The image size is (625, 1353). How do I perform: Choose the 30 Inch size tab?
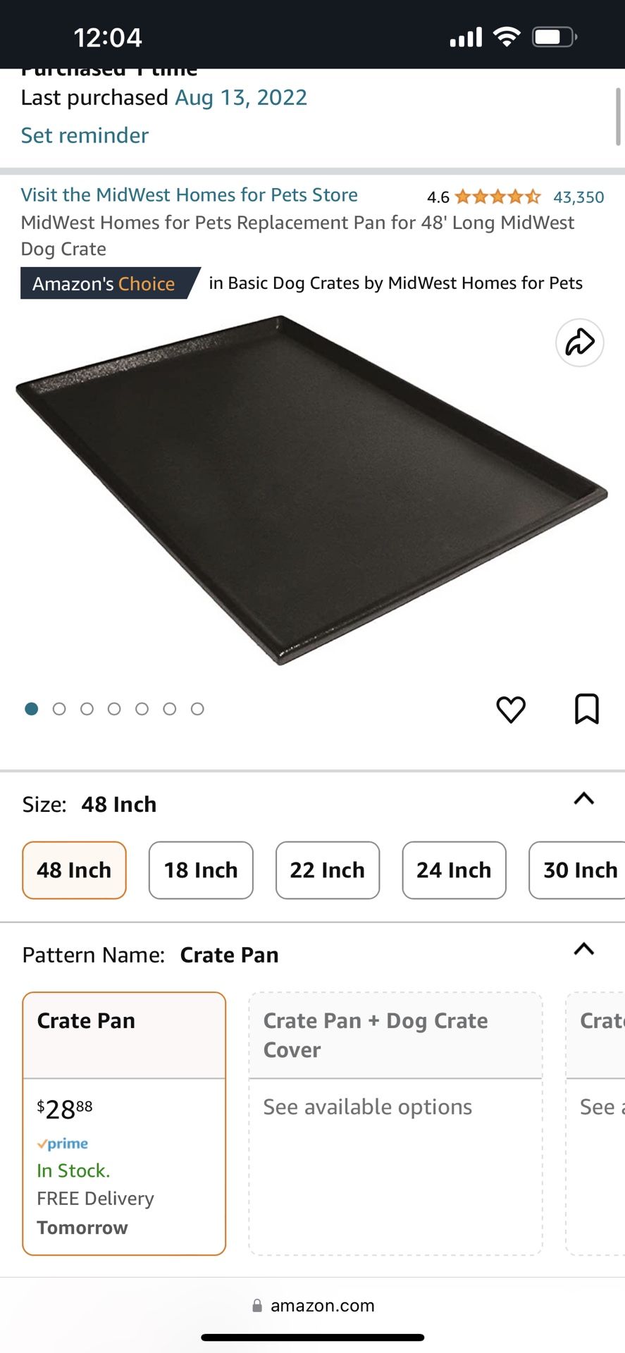(x=577, y=870)
